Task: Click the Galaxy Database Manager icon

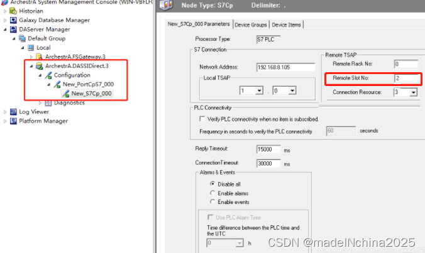Action: [x=13, y=20]
